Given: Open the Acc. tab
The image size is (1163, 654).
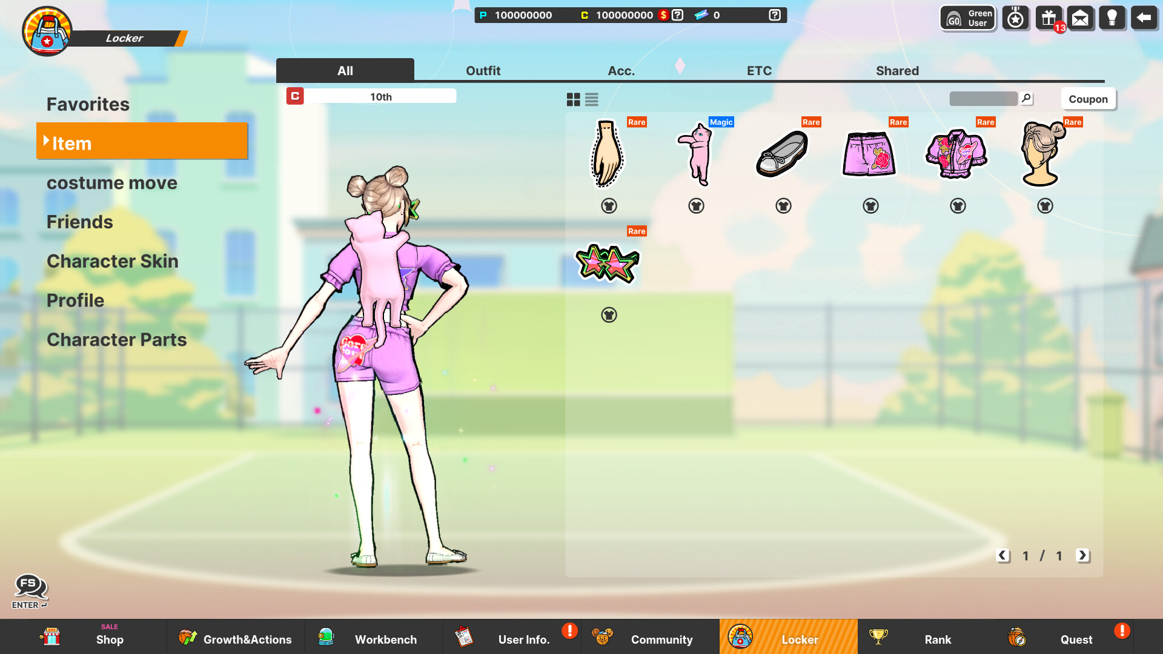Looking at the screenshot, I should pos(621,70).
